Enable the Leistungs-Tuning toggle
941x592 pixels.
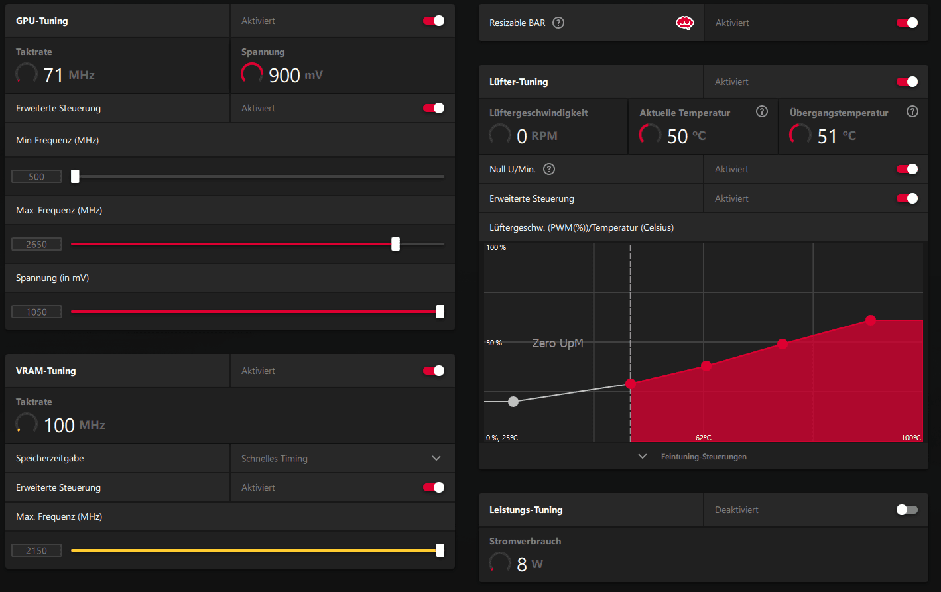[907, 510]
